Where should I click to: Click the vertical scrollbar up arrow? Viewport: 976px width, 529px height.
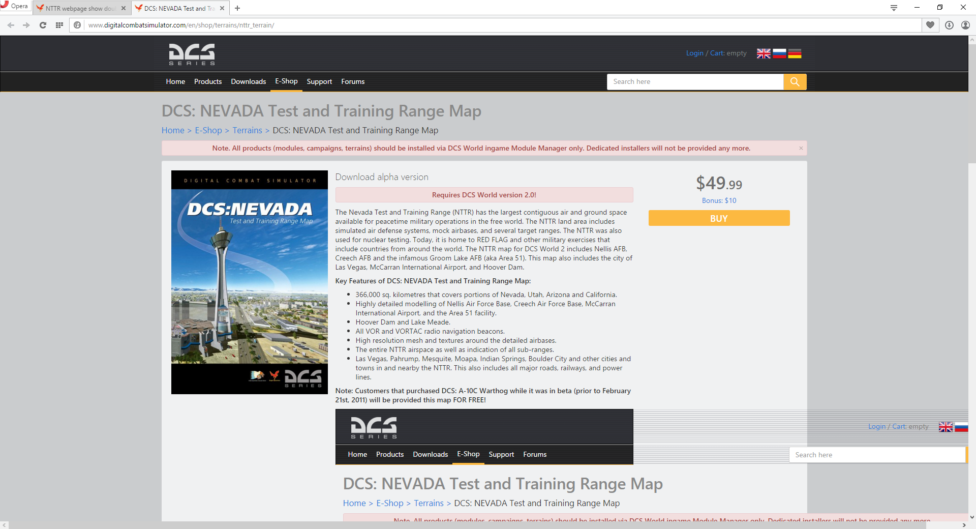point(972,39)
